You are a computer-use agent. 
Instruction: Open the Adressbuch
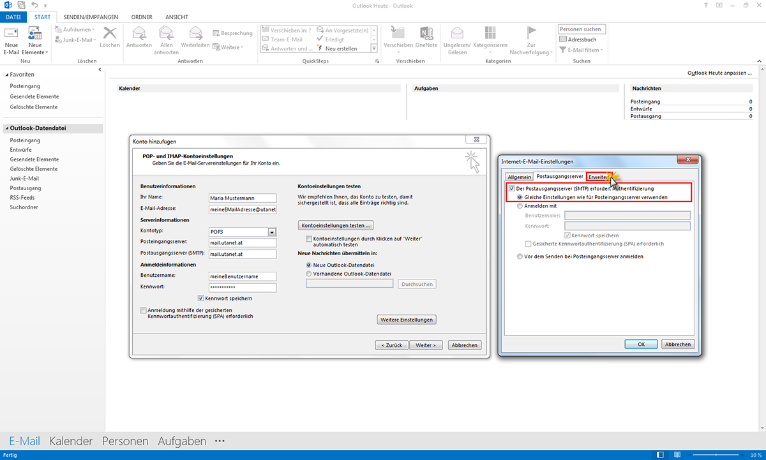pos(578,40)
